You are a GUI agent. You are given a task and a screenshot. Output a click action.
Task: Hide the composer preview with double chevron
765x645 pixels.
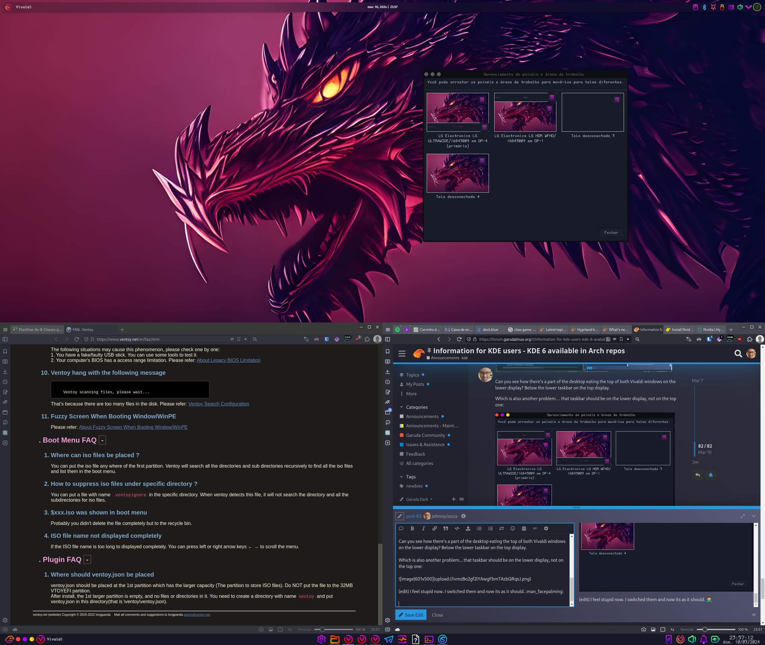click(x=754, y=615)
